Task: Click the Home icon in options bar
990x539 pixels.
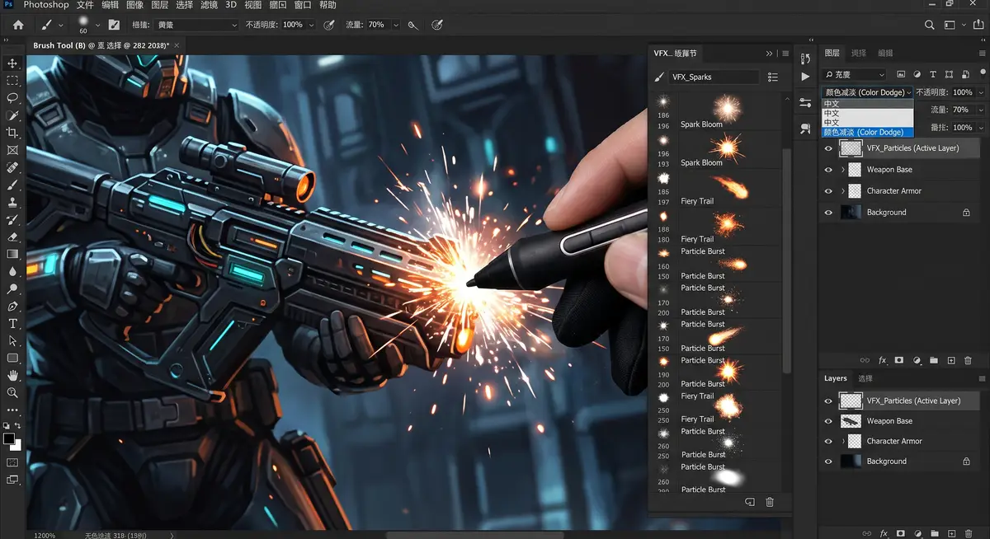Action: [18, 25]
